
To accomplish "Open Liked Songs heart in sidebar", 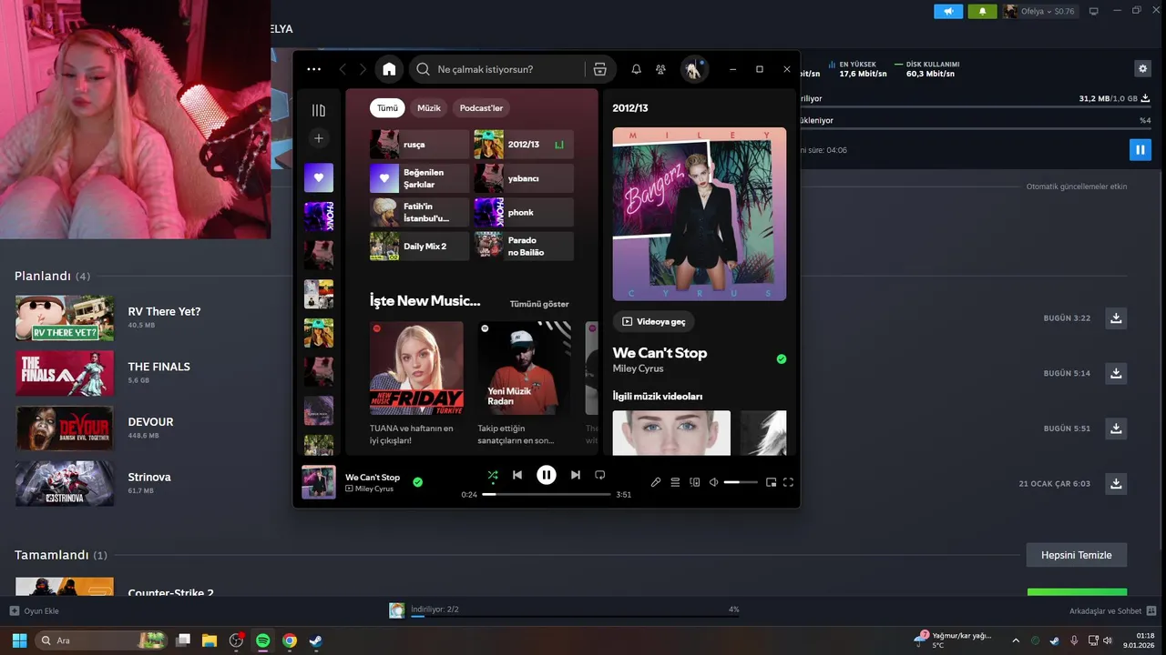I will click(x=319, y=177).
